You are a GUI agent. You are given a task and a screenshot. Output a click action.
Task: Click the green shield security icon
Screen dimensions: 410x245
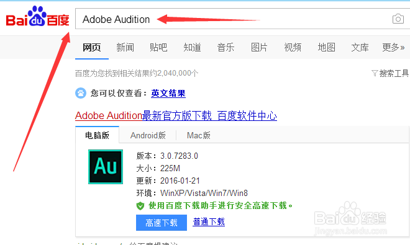click(140, 206)
